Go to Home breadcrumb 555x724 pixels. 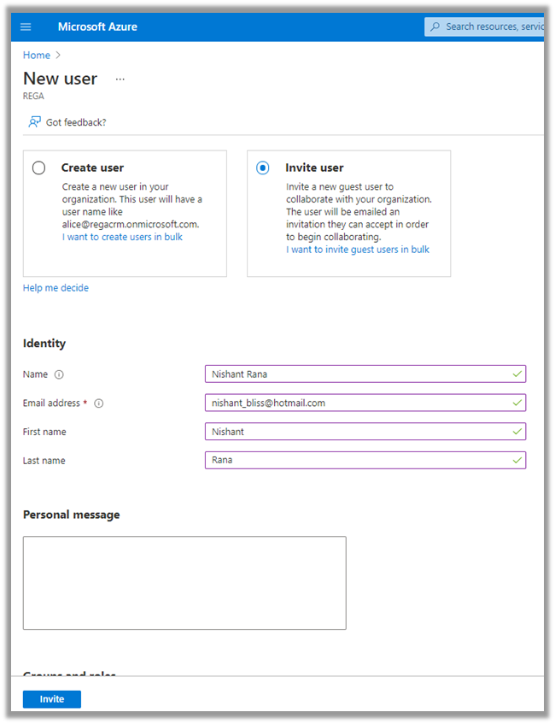tap(36, 55)
